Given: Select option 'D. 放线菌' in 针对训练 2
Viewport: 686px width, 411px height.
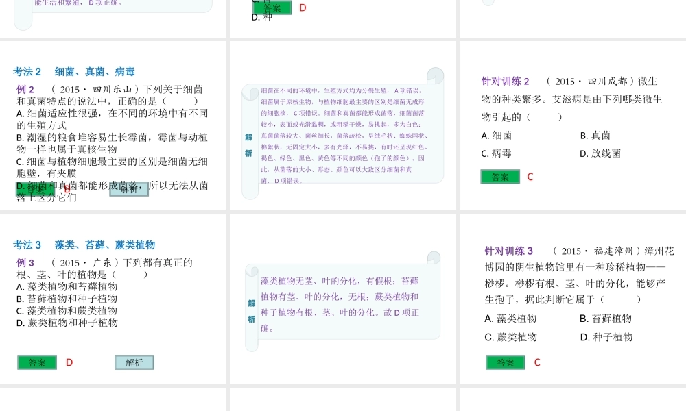Looking at the screenshot, I should [x=600, y=153].
